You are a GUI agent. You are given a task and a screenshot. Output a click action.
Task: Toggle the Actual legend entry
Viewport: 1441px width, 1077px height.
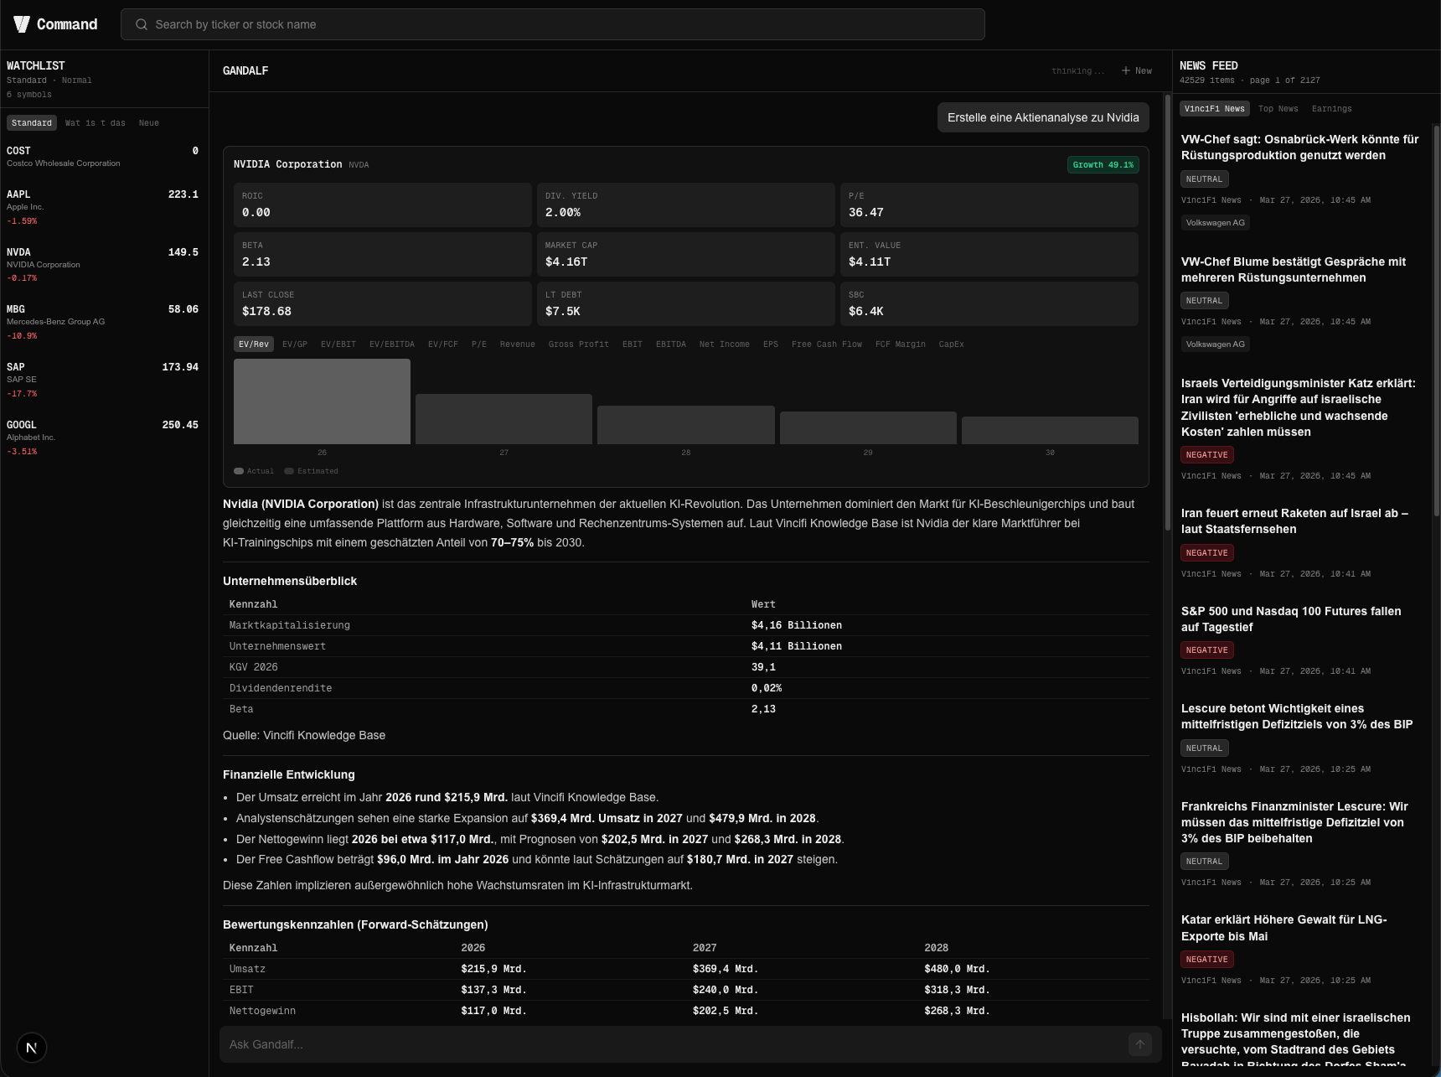pos(254,471)
